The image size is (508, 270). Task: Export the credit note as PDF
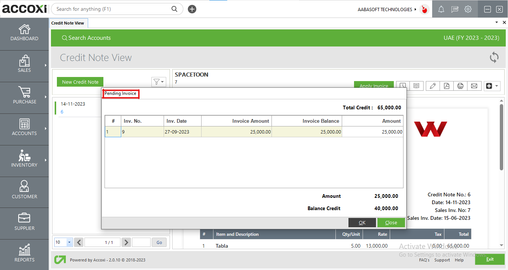[446, 86]
